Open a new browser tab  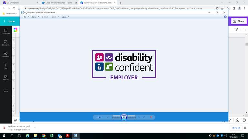pyautogui.click(x=121, y=3)
